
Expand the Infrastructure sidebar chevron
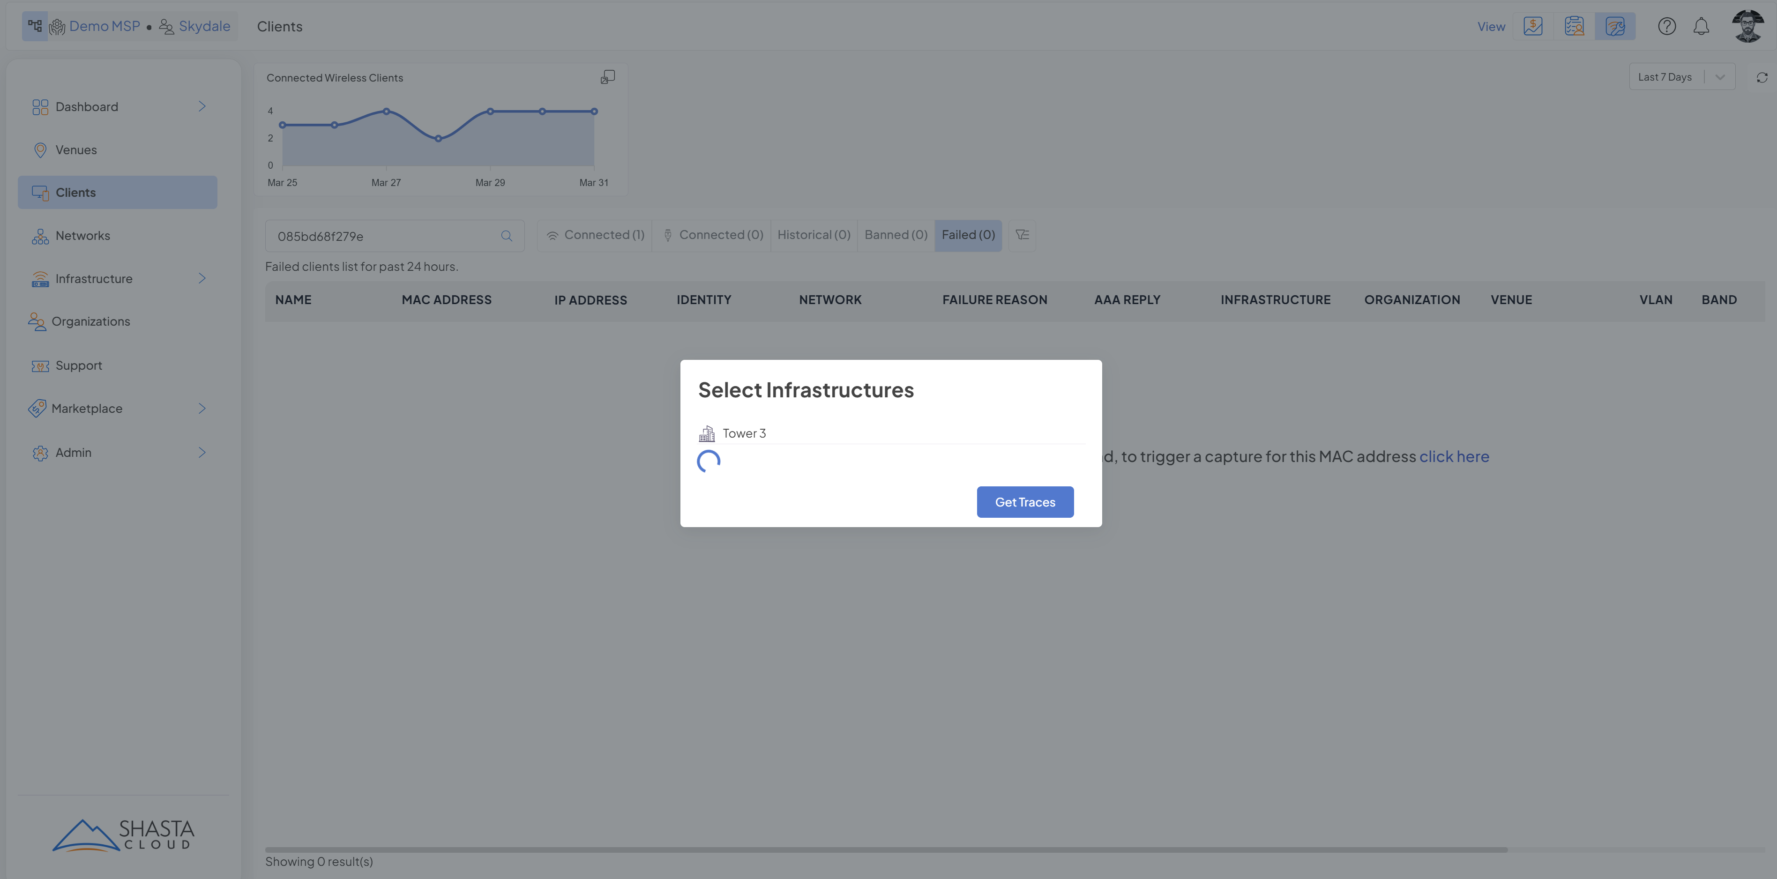point(202,278)
